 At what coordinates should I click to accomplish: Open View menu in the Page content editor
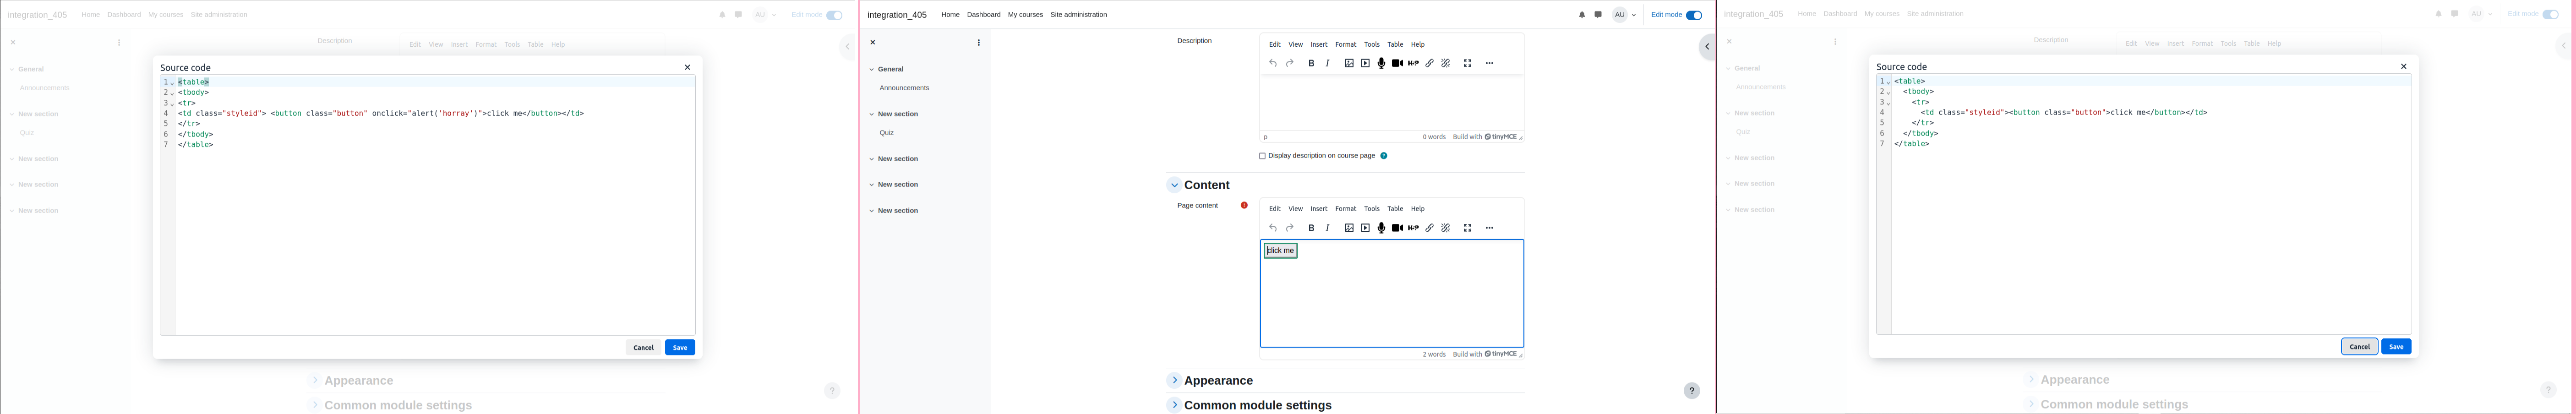click(x=1295, y=209)
